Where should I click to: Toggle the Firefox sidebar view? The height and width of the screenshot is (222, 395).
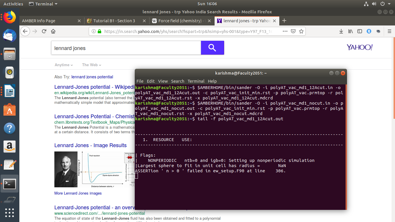pyautogui.click(x=360, y=31)
